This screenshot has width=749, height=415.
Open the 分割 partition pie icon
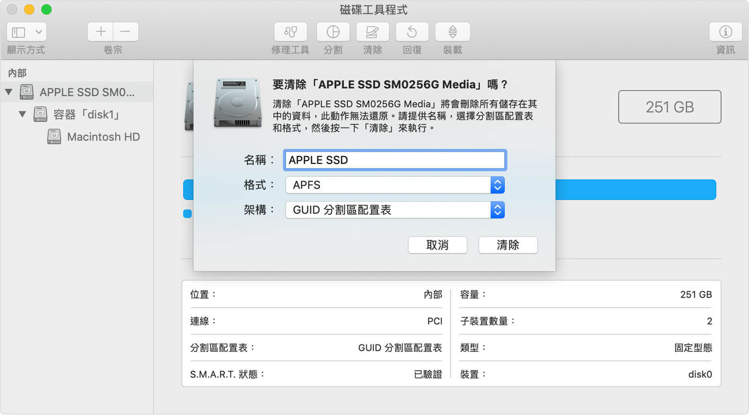tap(333, 32)
